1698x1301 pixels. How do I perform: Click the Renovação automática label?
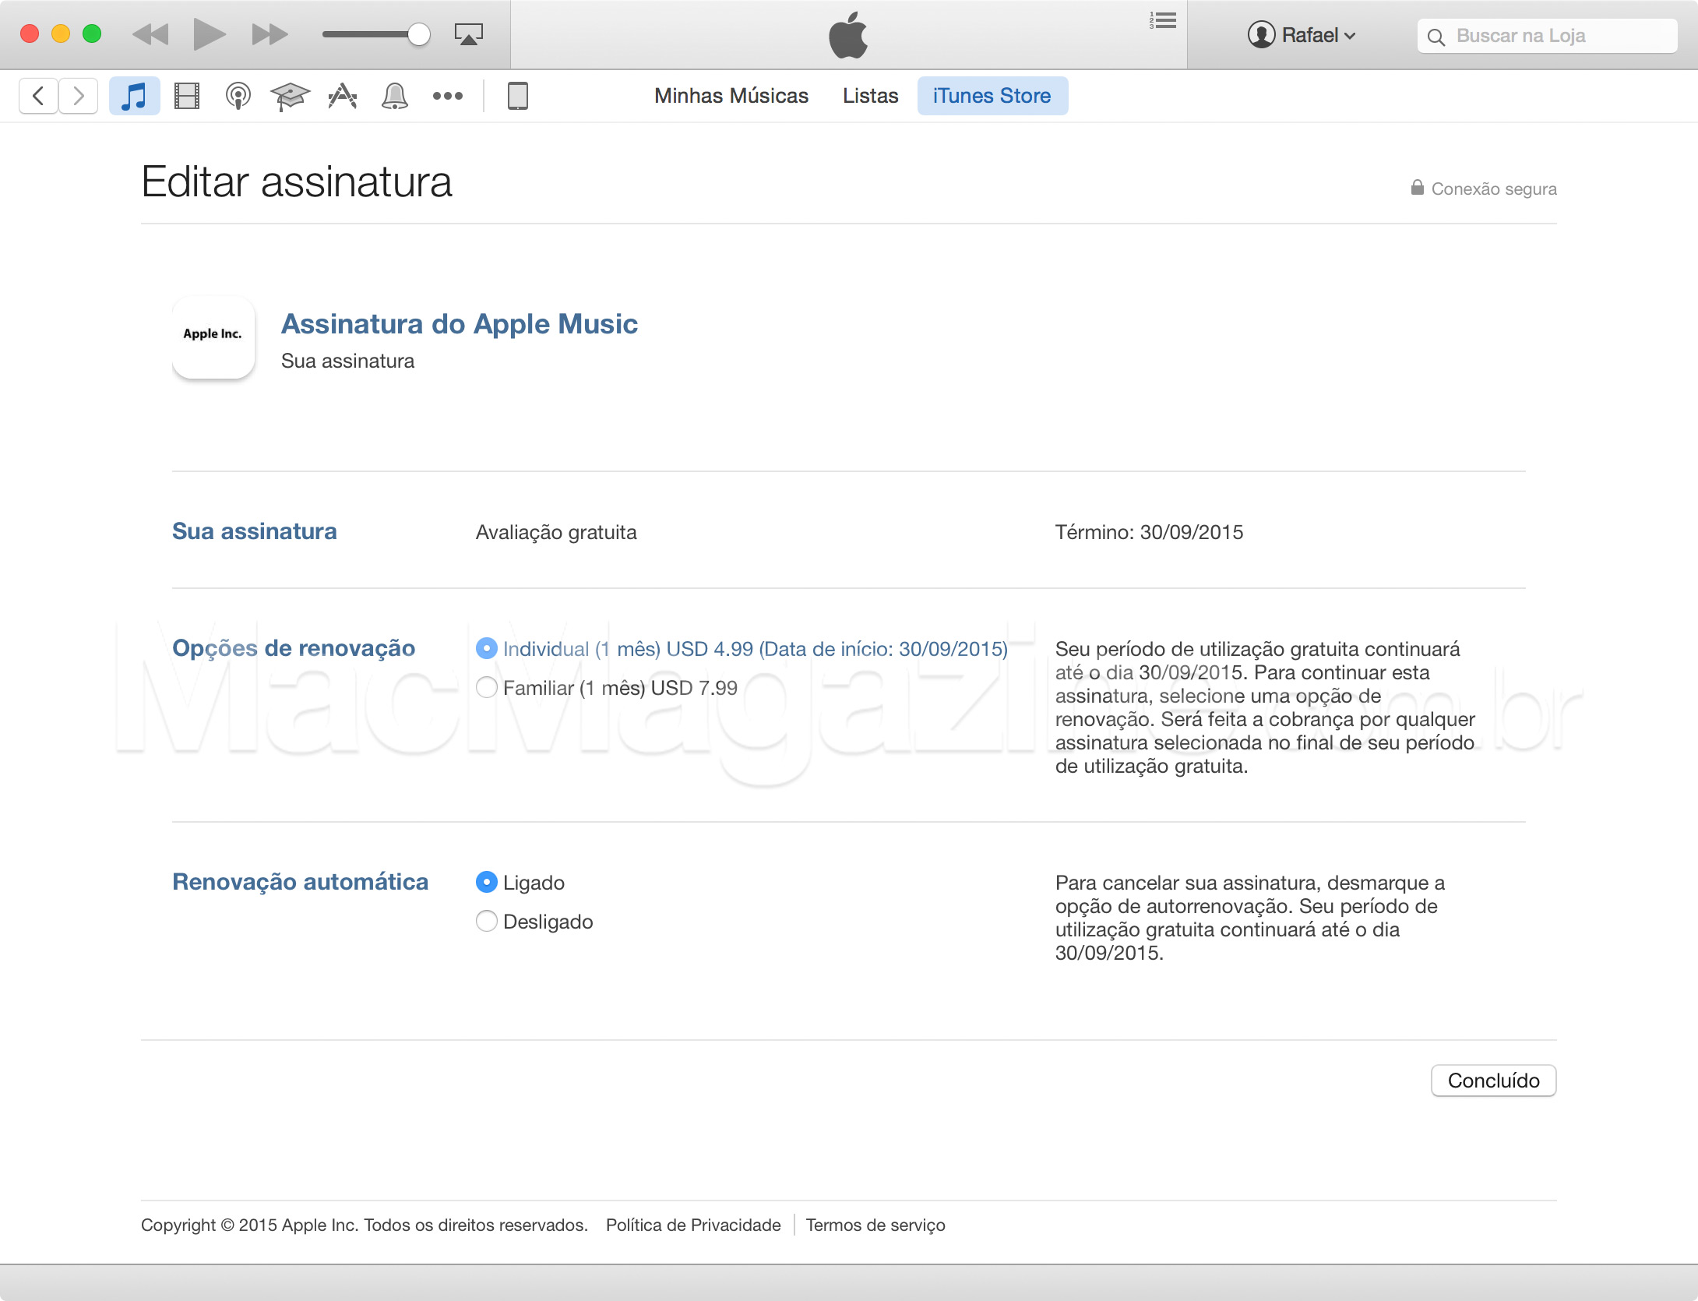300,882
